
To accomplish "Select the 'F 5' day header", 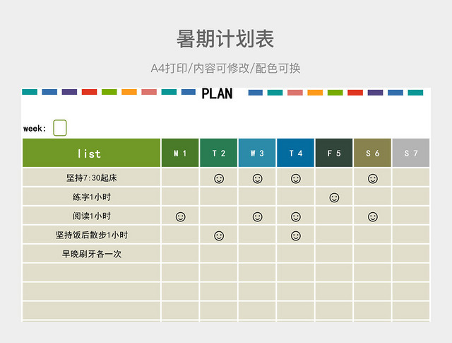I will pyautogui.click(x=334, y=153).
